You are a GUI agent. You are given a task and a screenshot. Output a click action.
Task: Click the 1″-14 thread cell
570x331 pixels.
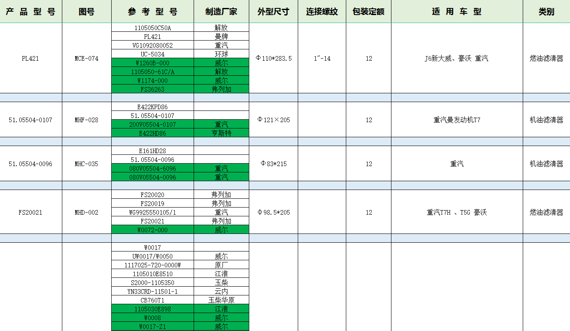322,59
